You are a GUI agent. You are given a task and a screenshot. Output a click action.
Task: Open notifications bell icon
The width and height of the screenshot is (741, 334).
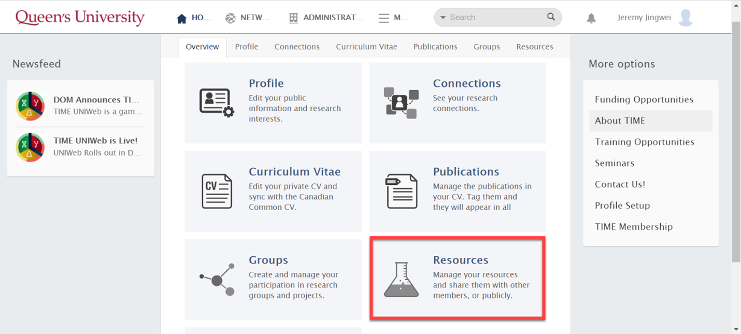[591, 18]
